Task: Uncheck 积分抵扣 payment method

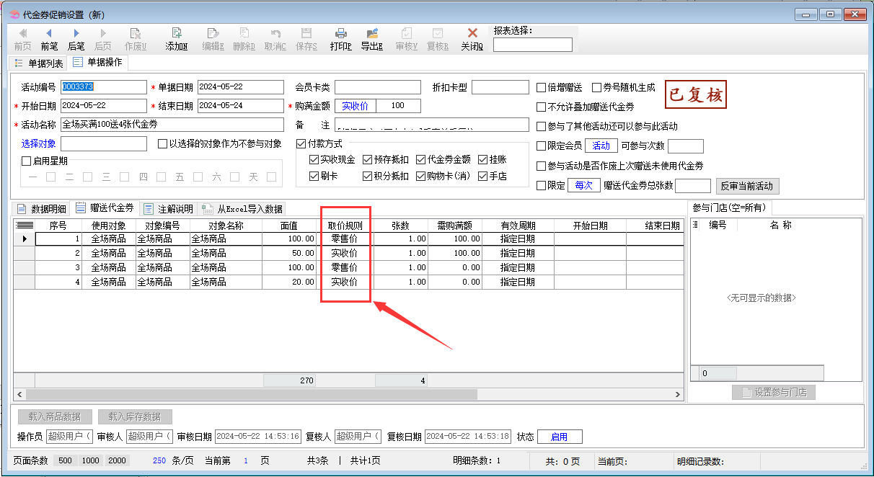Action: [367, 176]
